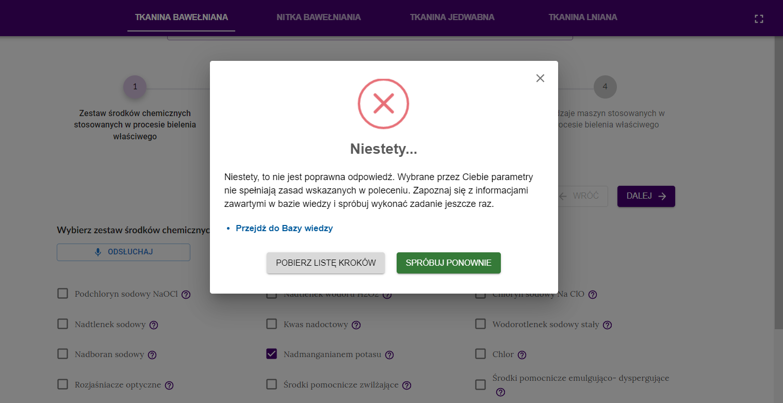The image size is (783, 403).
Task: Show info icon next to Chlor
Action: tap(522, 355)
